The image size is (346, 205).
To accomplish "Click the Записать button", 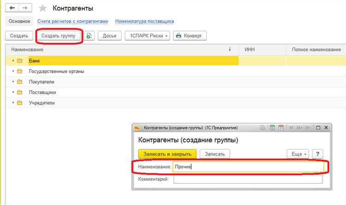I will (x=215, y=154).
